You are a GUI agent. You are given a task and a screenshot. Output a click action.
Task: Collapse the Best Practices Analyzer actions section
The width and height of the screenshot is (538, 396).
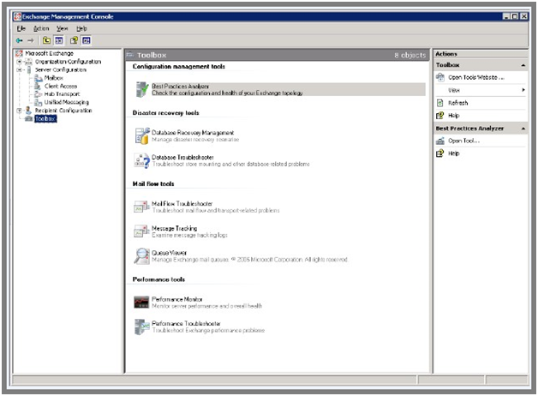click(523, 129)
